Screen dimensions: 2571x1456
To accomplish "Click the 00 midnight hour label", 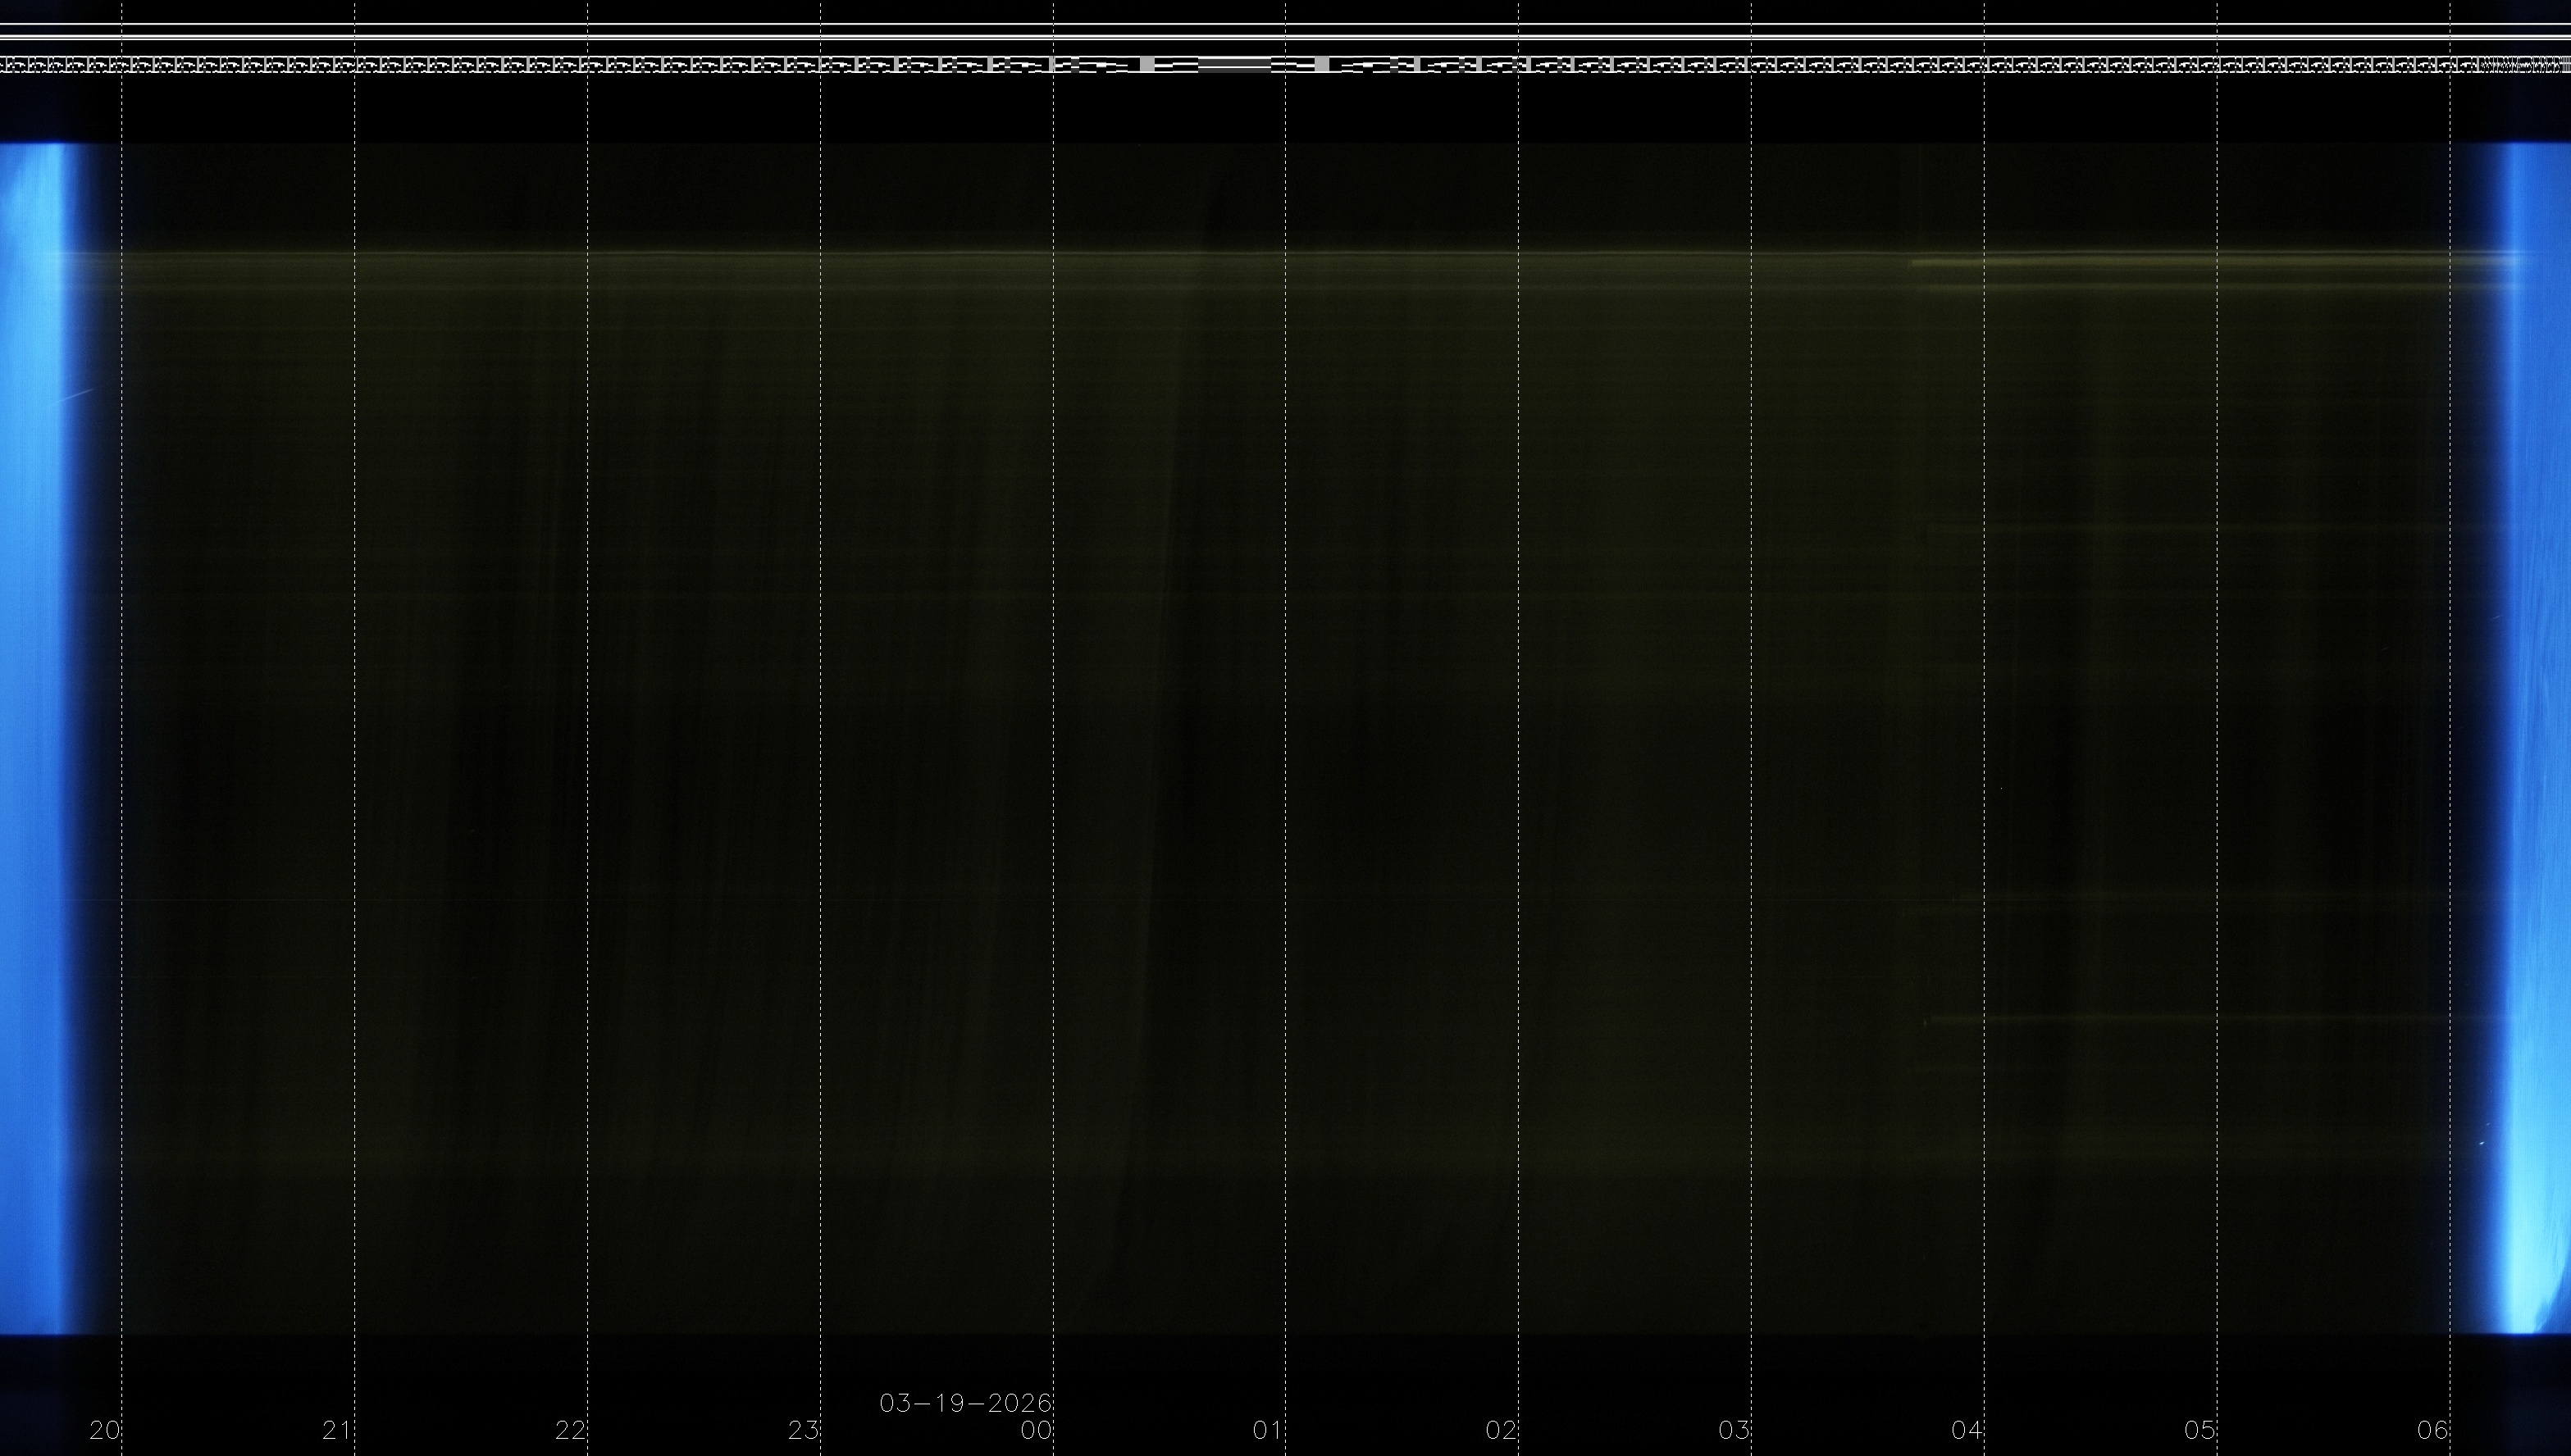I will tap(1036, 1430).
